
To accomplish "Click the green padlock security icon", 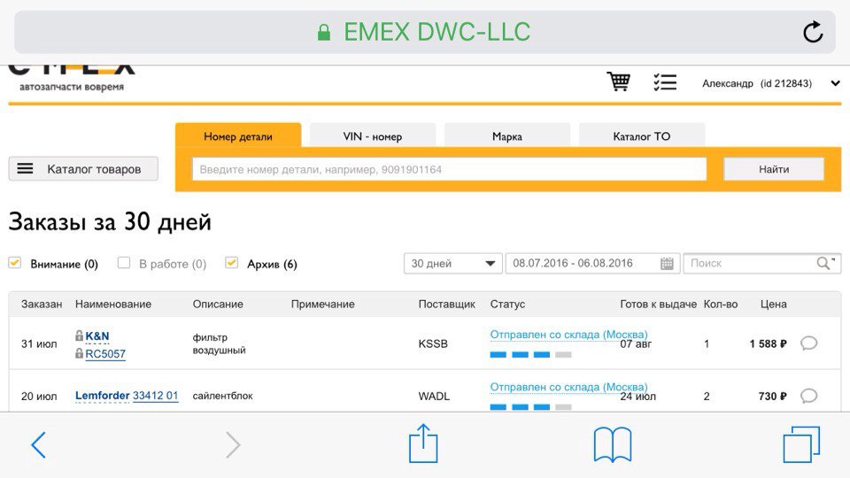I will [324, 33].
